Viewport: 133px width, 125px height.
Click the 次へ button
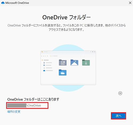point(118,116)
